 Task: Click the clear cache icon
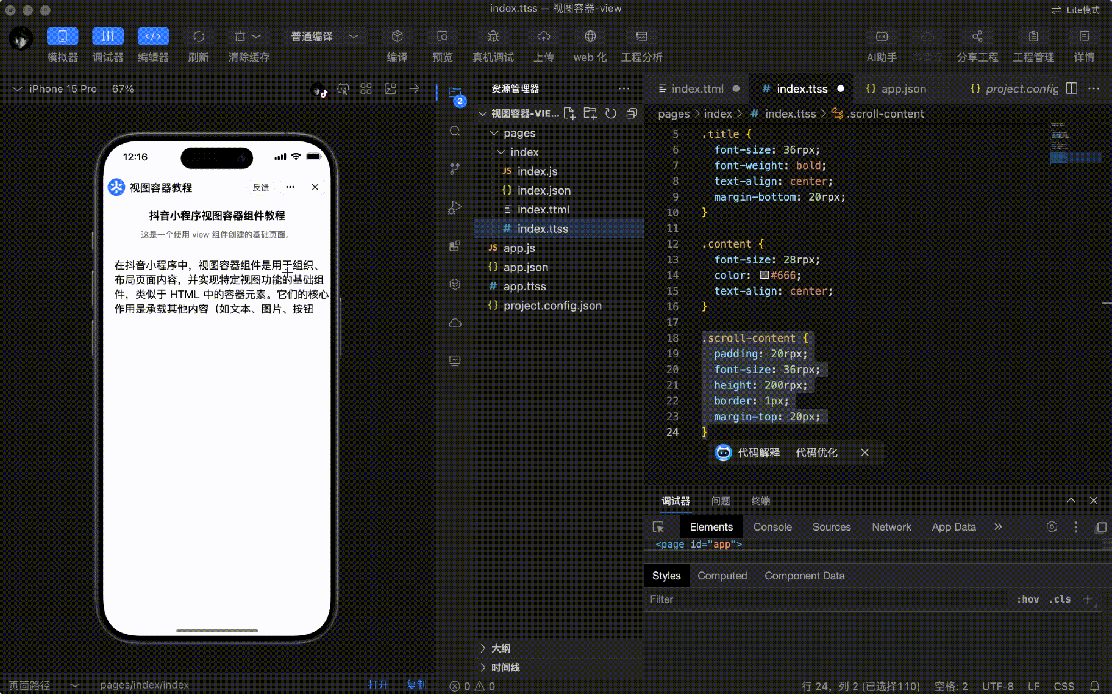click(240, 37)
